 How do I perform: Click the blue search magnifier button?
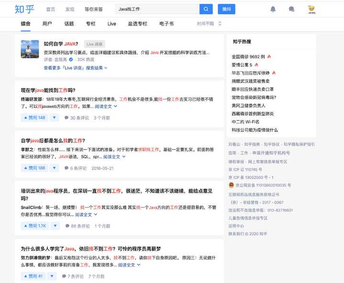pos(206,9)
